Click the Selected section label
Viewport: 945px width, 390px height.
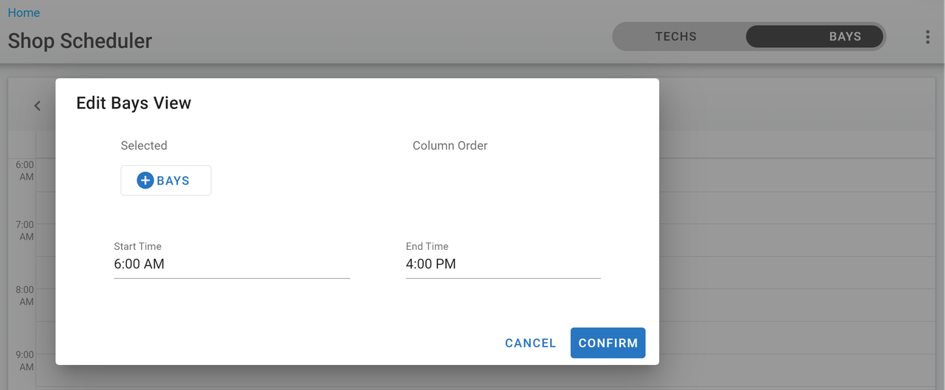[x=144, y=146]
